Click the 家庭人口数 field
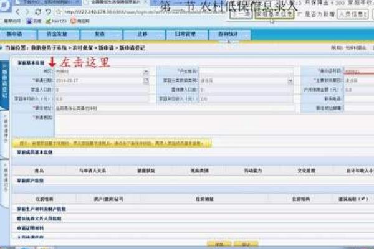Viewport: 374px width, 249px height. coord(102,90)
